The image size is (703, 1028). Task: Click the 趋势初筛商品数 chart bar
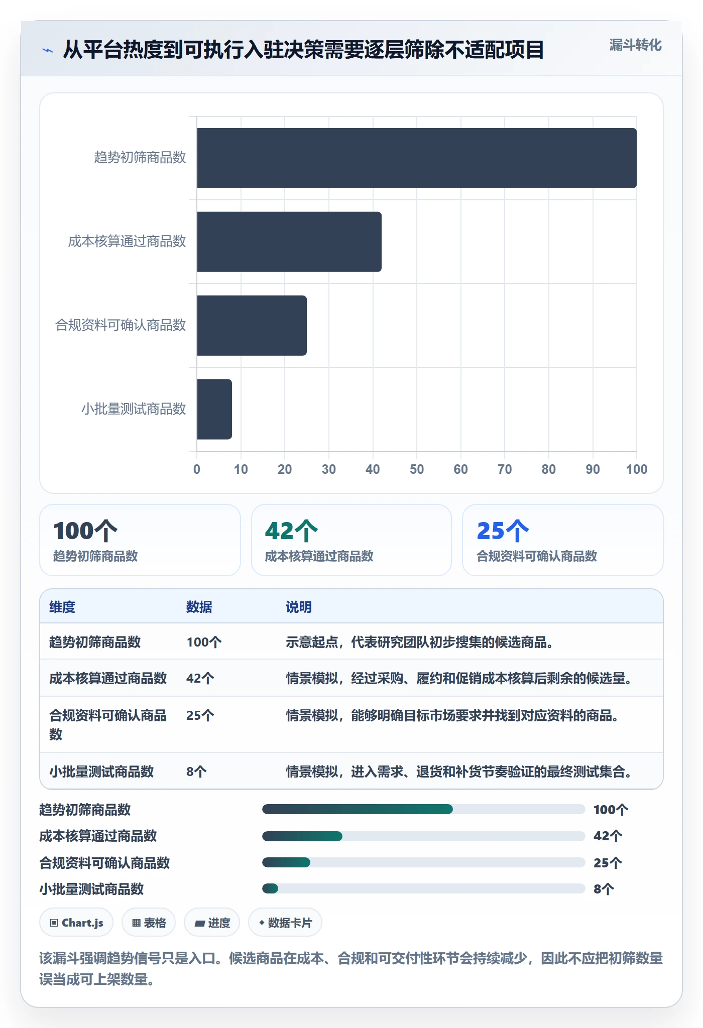coord(417,158)
